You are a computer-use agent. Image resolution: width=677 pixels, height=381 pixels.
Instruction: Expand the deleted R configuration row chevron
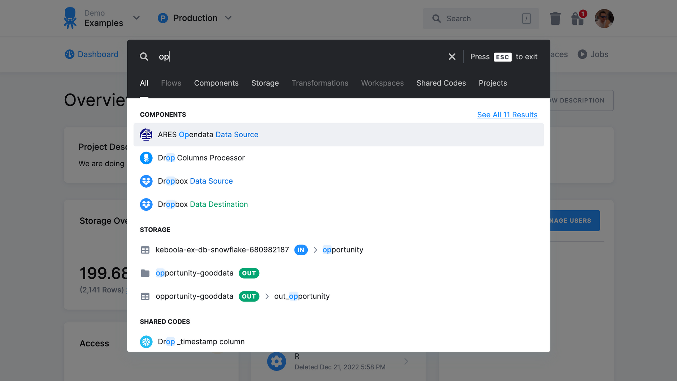[406, 361]
